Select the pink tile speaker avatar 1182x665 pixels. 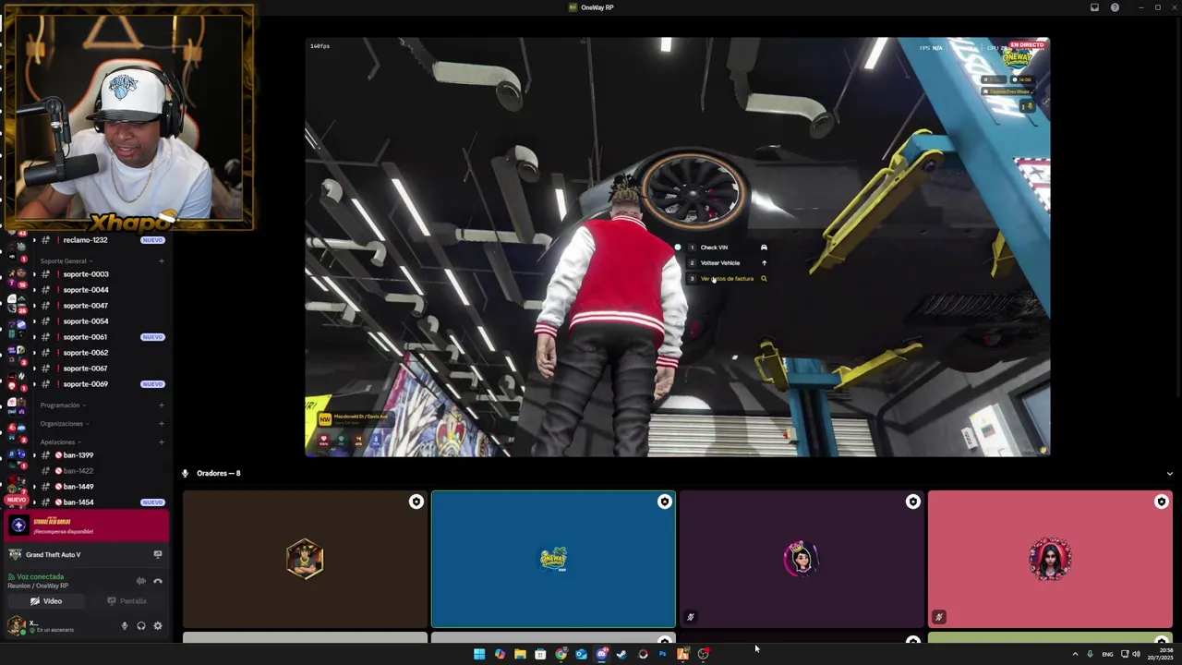(x=1050, y=559)
